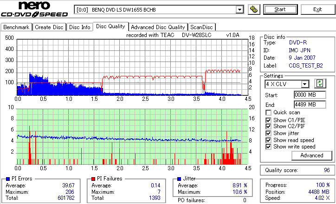Disable Show write speed checkbox
The height and width of the screenshot is (204, 336).
point(268,147)
